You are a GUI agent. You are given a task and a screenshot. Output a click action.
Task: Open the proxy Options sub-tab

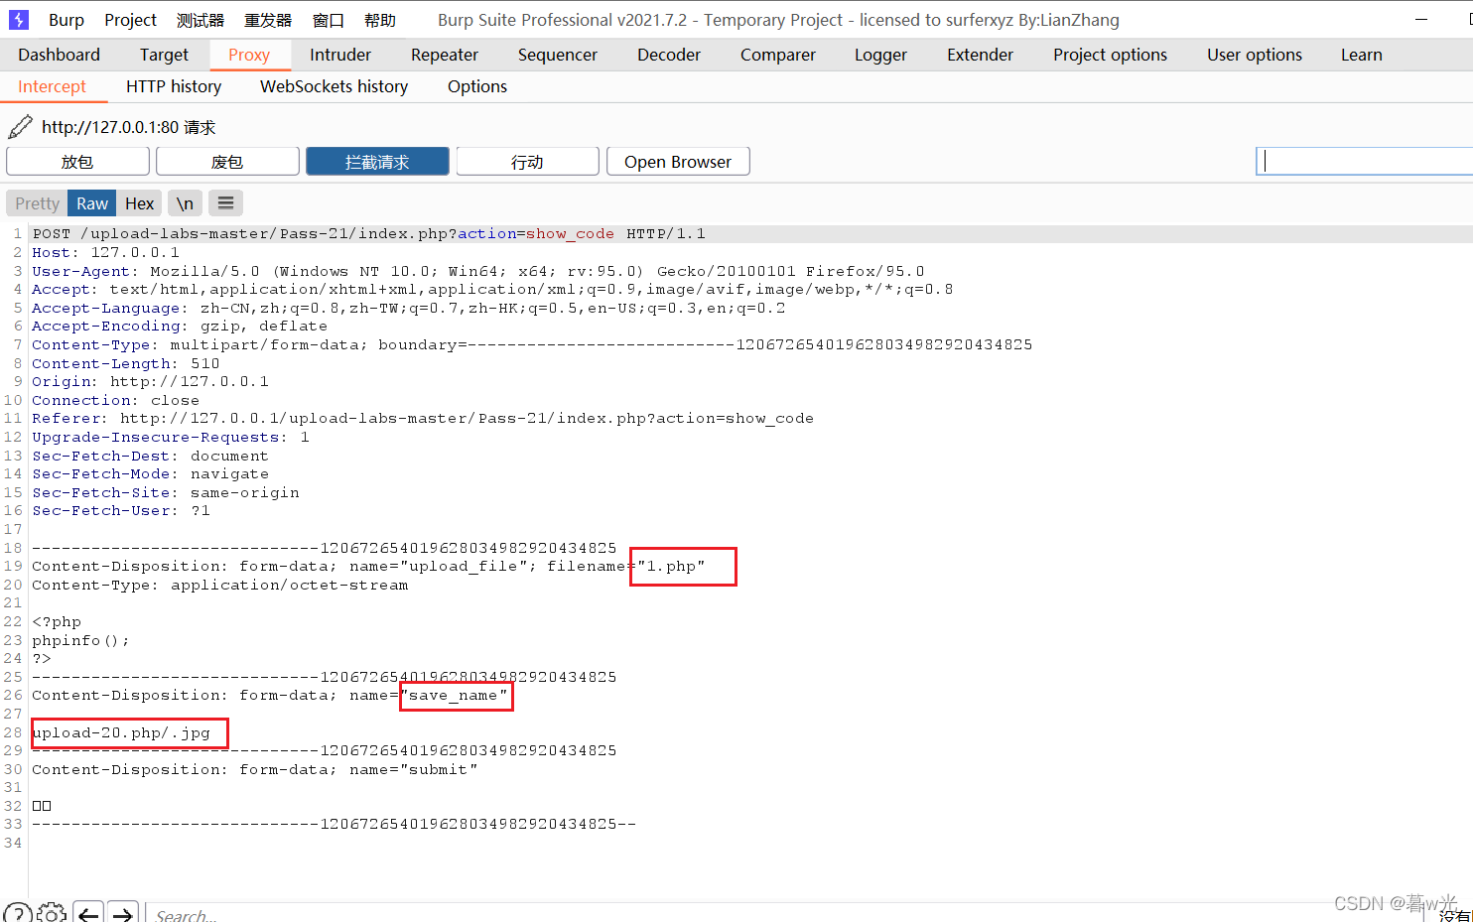click(x=477, y=86)
